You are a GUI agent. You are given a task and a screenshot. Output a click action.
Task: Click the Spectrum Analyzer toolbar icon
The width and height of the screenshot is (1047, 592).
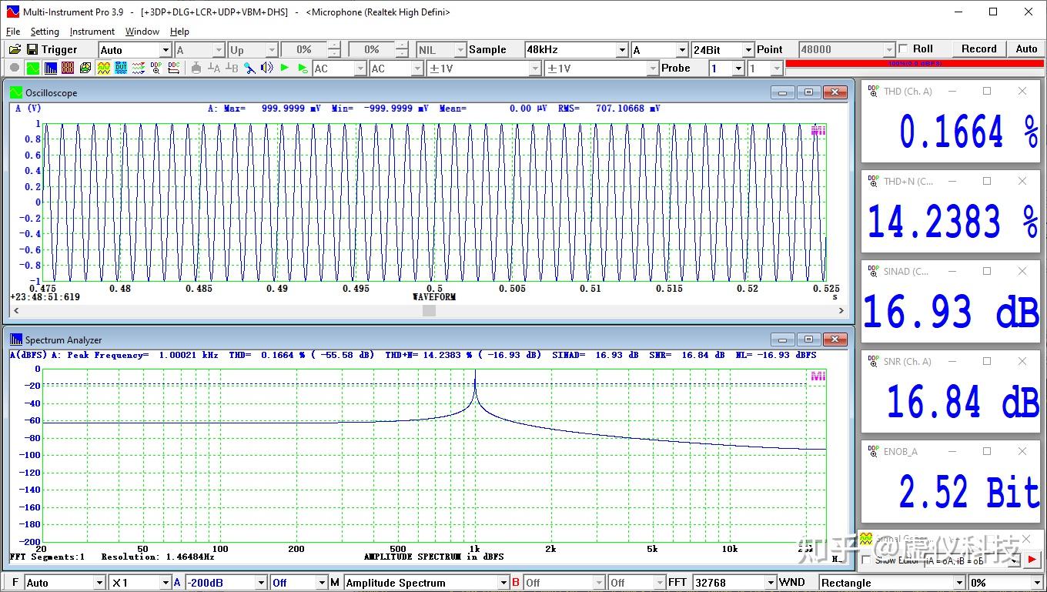click(x=50, y=68)
